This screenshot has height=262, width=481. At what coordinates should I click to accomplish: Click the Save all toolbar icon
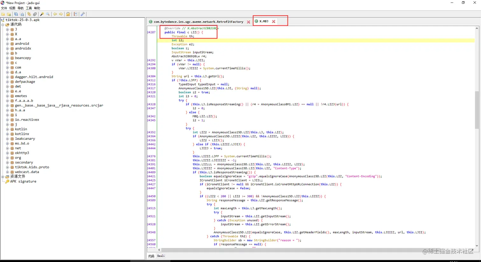coord(16,14)
